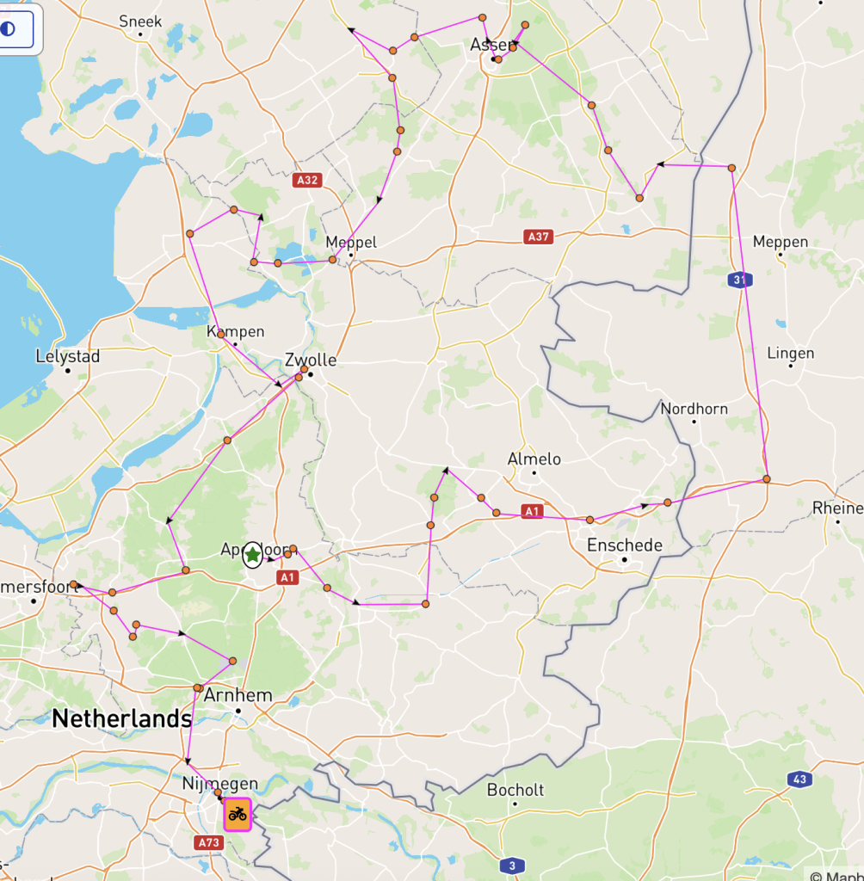Open the Mapbox attribution link

tap(836, 875)
